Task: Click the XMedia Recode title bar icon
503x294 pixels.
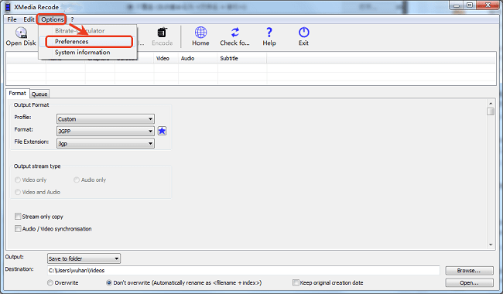Action: (x=8, y=7)
